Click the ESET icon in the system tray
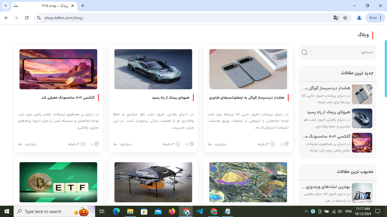This screenshot has width=387, height=217. pos(313,211)
